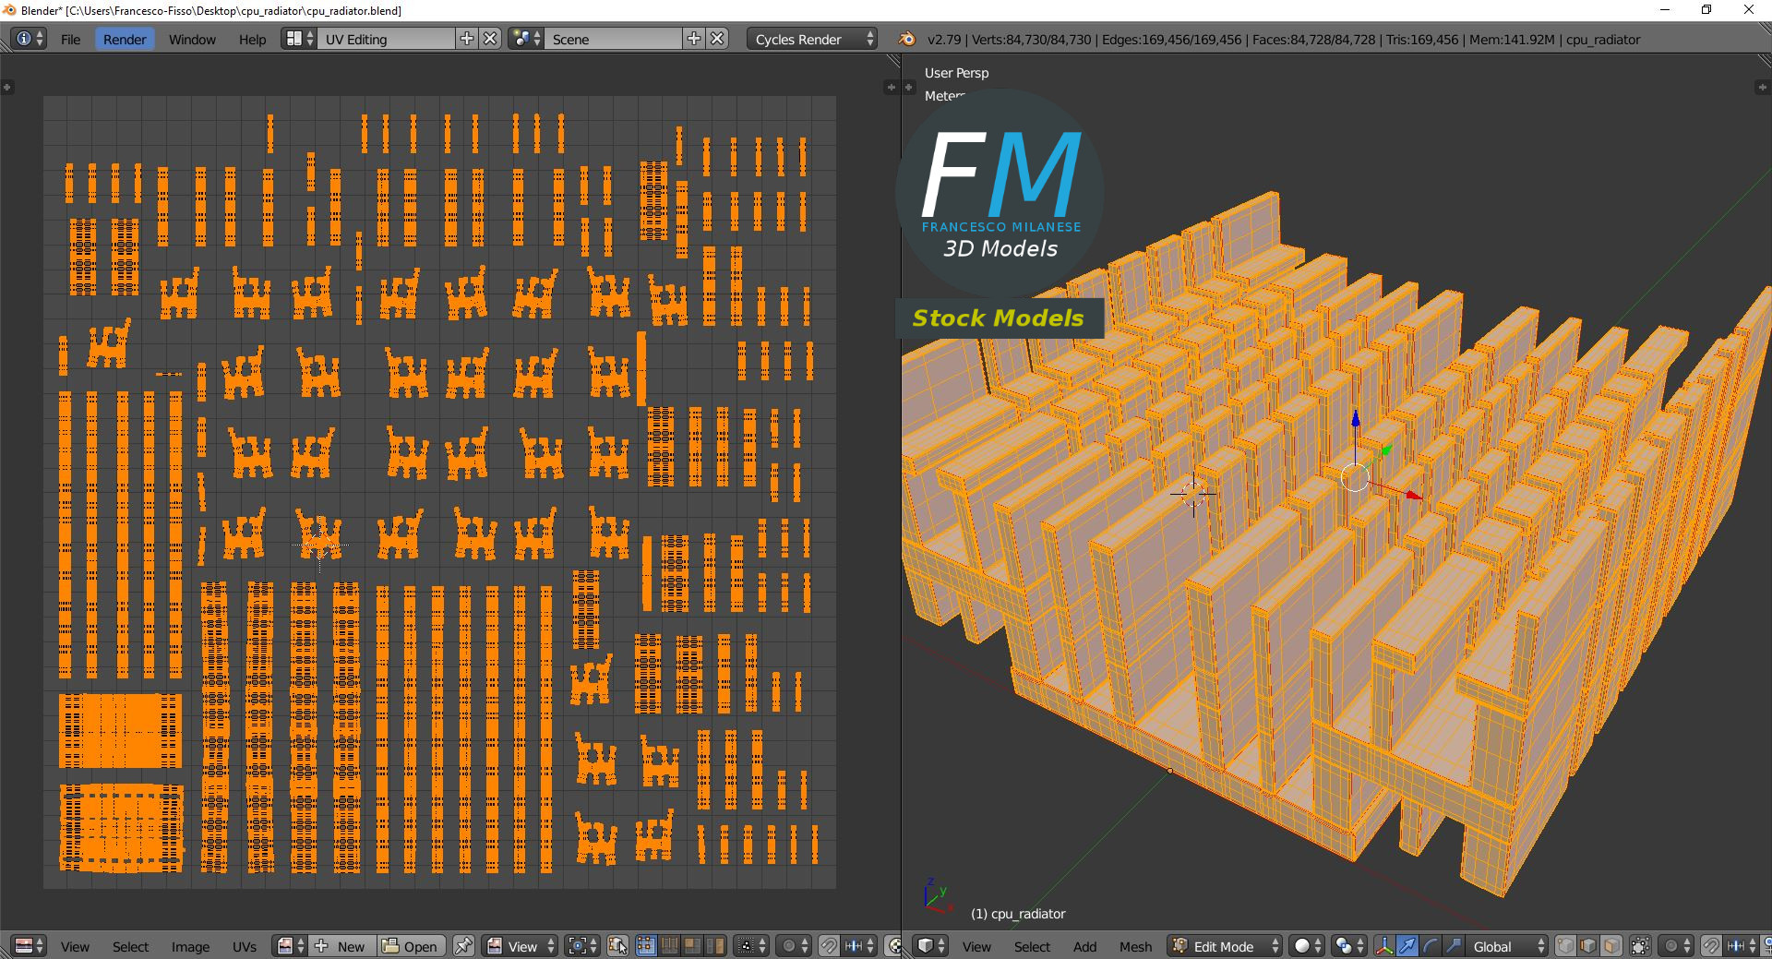Toggle UV sync selection with mesh
Screen dimensions: 1772x959
617,946
